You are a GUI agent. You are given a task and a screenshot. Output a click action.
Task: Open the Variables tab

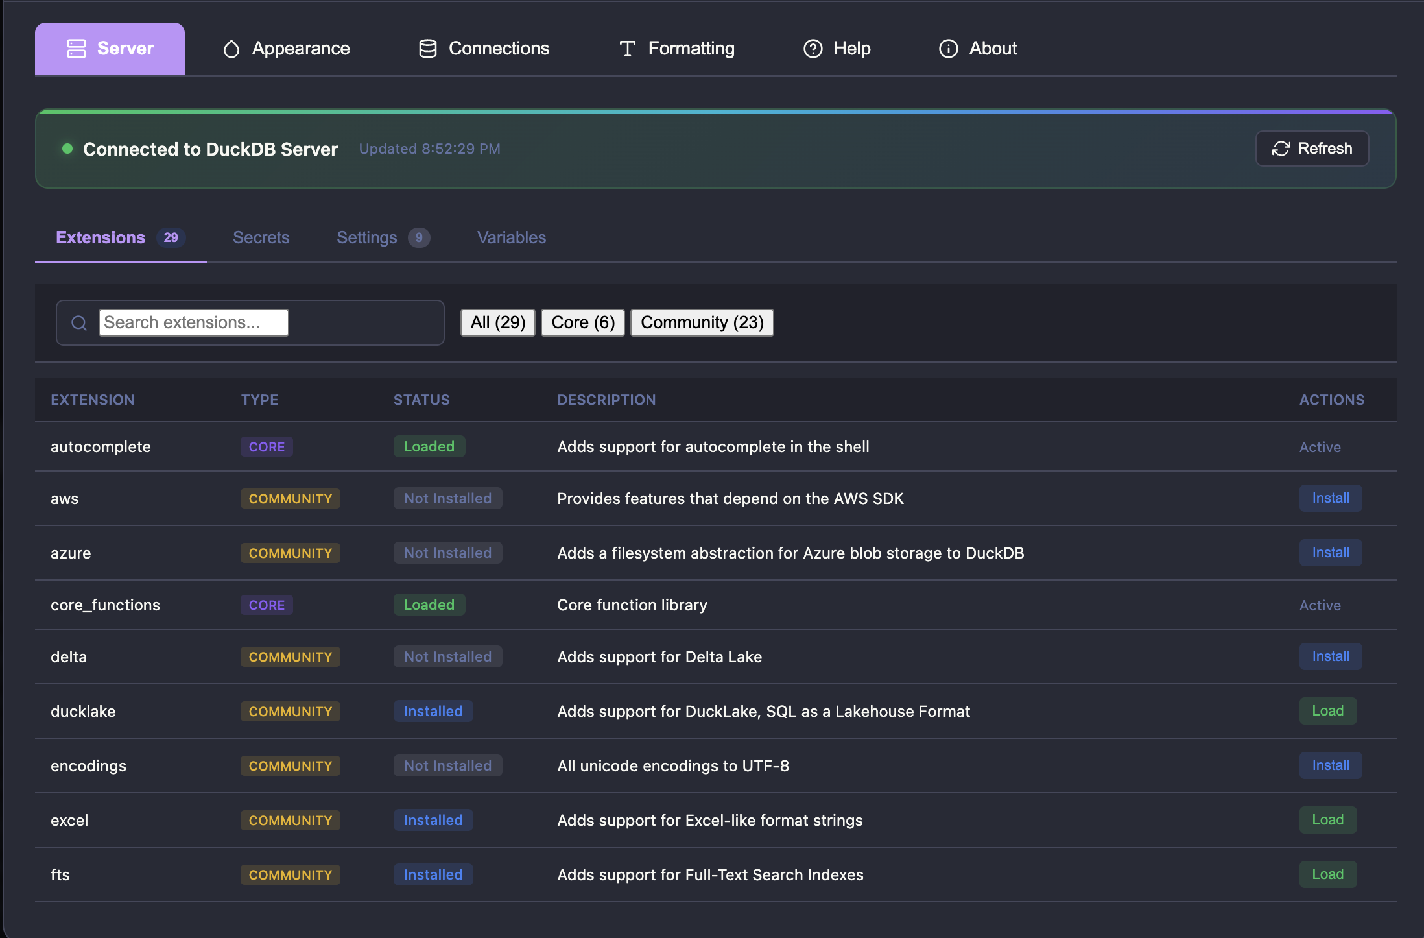pos(511,237)
